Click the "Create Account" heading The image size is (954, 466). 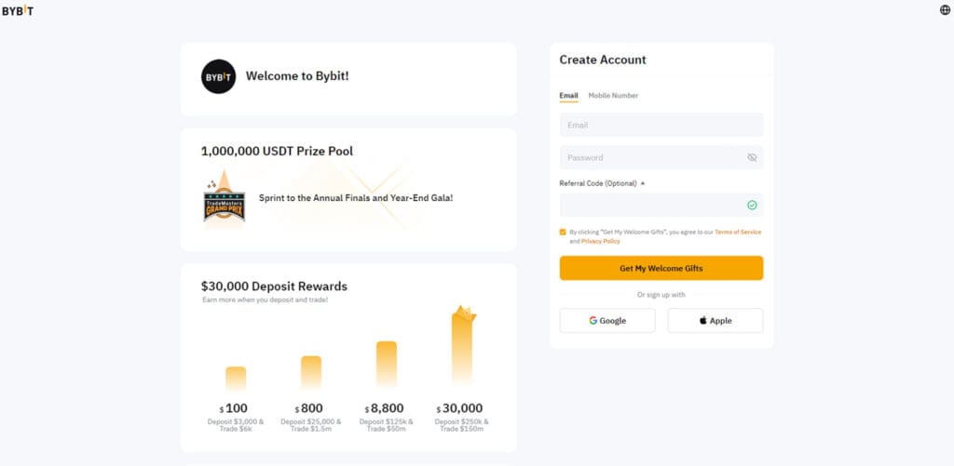click(603, 60)
